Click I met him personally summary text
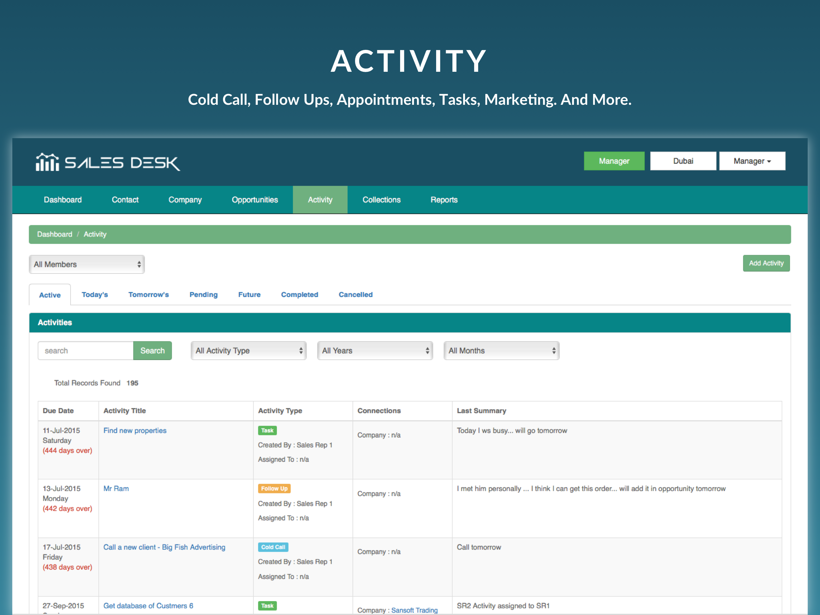The image size is (820, 615). 591,489
